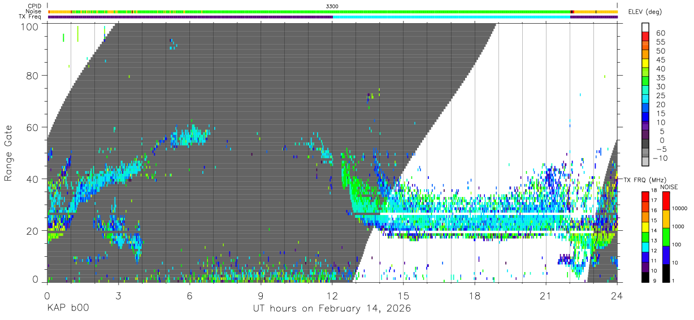Click the red top segment of NOISE colorbar
The width and height of the screenshot is (694, 320).
(x=666, y=201)
